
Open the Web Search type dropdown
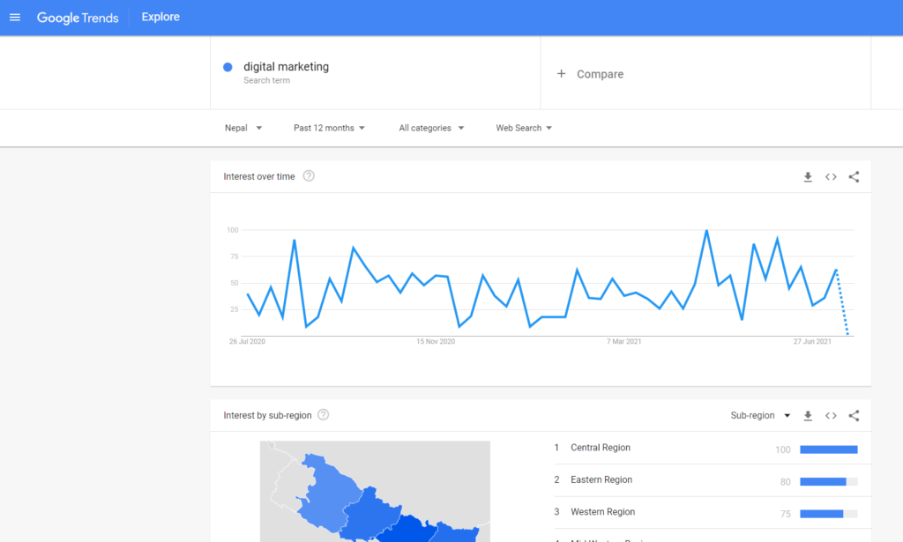[524, 128]
